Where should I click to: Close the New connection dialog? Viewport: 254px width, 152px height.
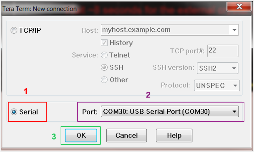239,7
